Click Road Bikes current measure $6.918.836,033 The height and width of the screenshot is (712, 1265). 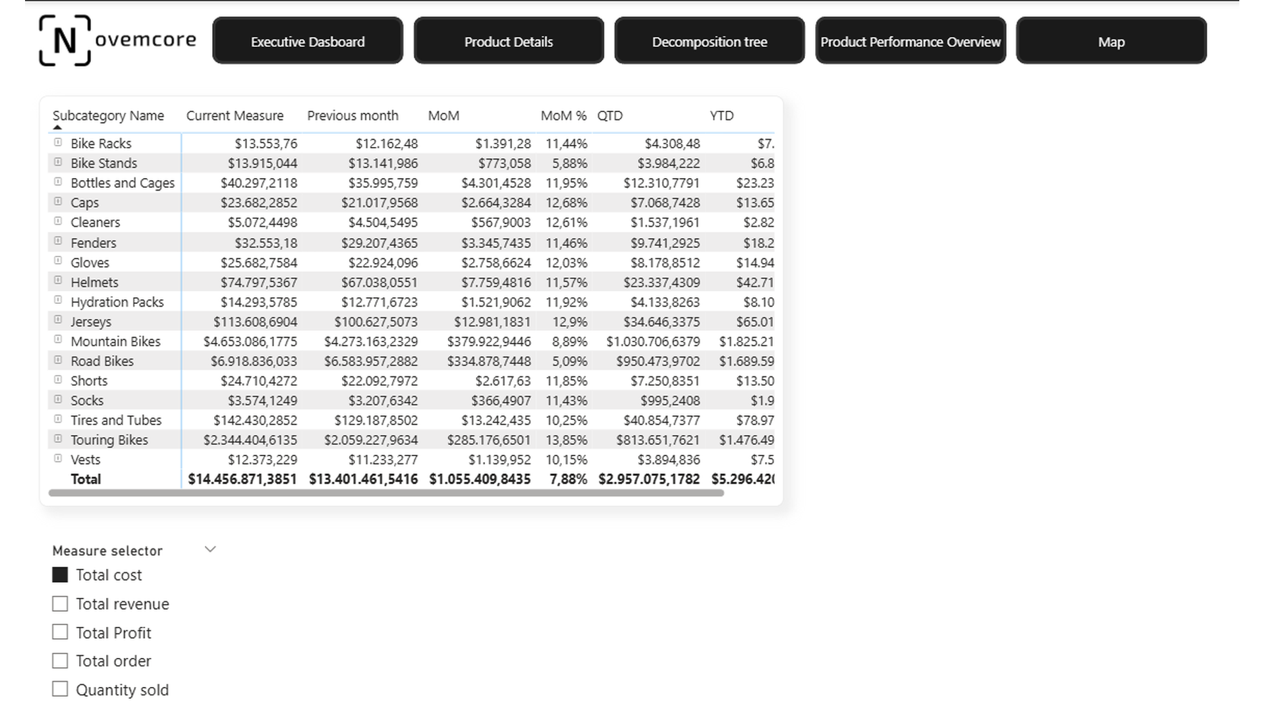point(254,361)
